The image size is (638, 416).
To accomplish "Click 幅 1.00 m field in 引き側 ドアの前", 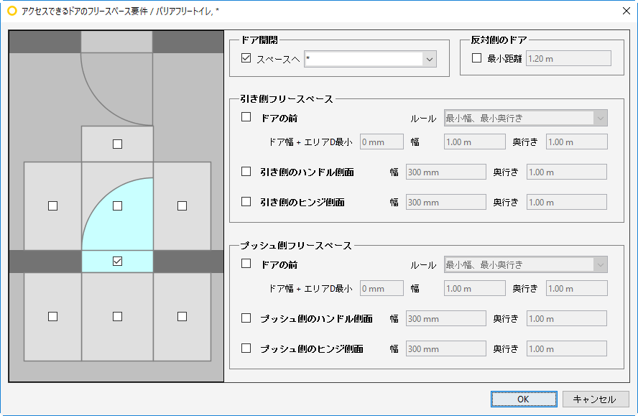I will (474, 142).
